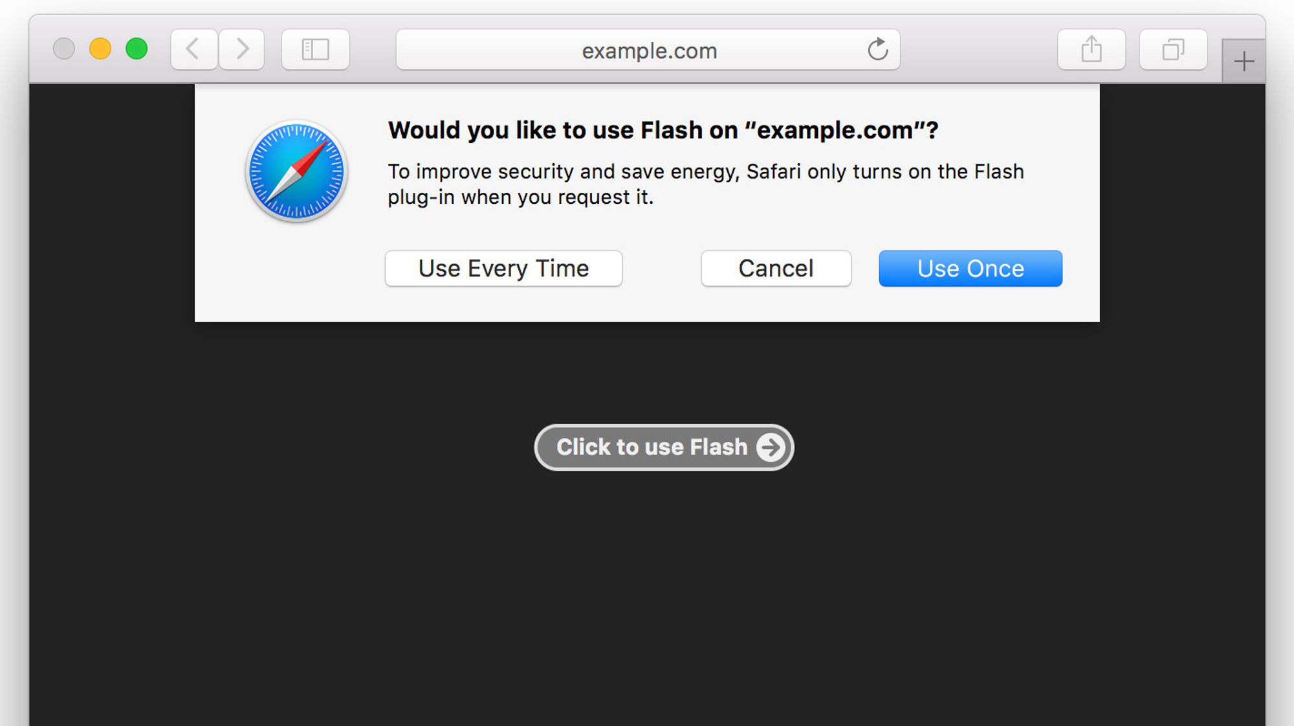
Task: Click the empty dark page area below the Flash placeholder
Action: point(647,602)
